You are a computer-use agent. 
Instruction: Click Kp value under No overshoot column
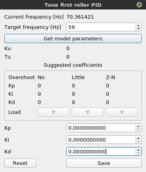click(39, 86)
